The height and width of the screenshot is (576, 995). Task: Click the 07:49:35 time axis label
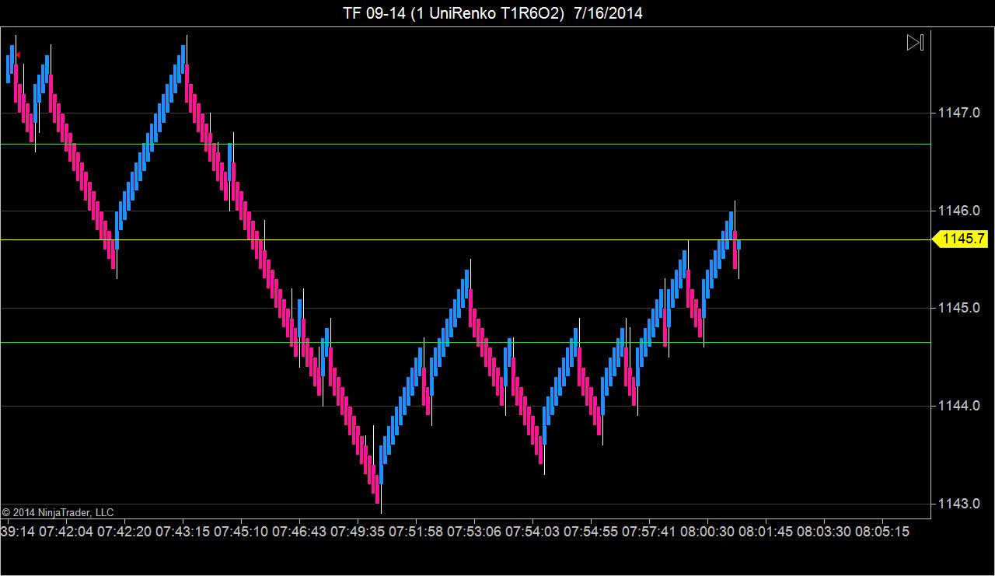358,532
